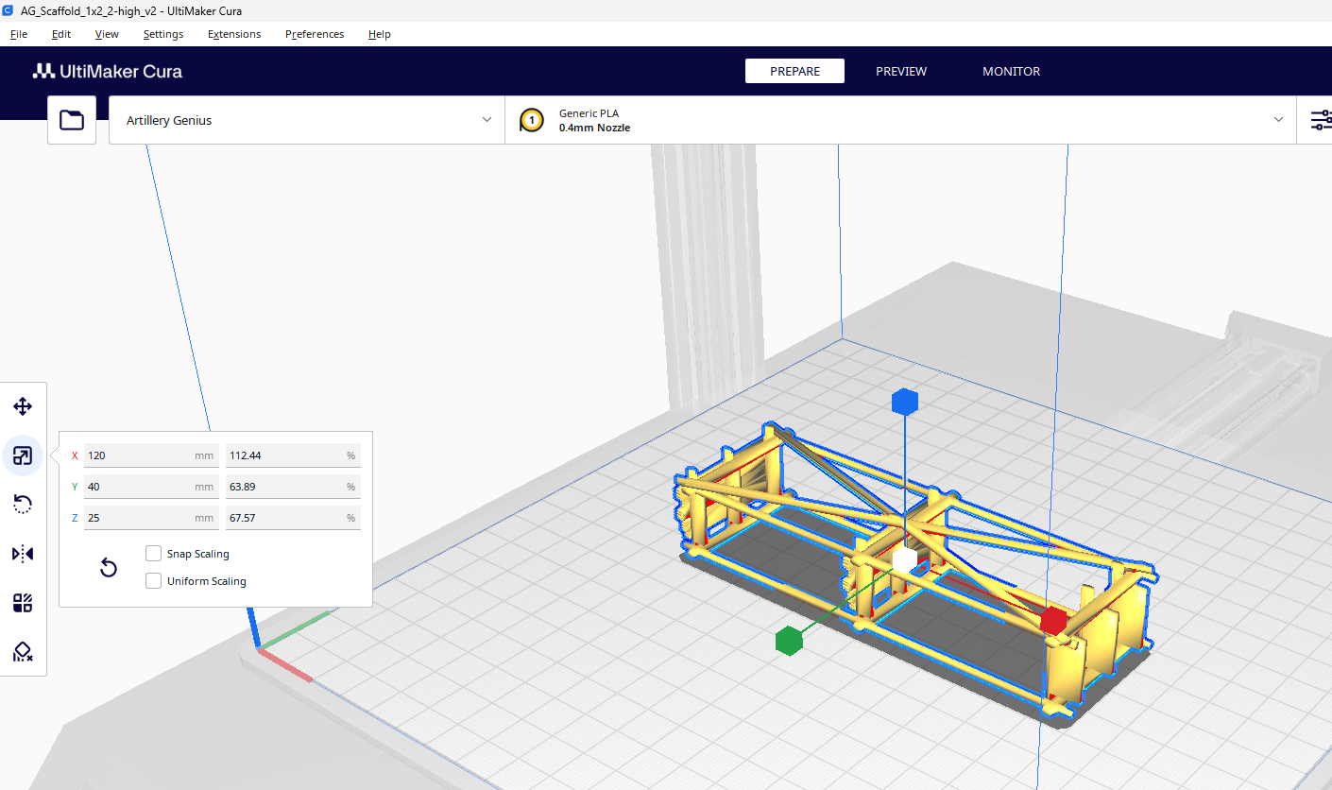The height and width of the screenshot is (790, 1332).
Task: Open print settings sliders icon
Action: pyautogui.click(x=1320, y=120)
